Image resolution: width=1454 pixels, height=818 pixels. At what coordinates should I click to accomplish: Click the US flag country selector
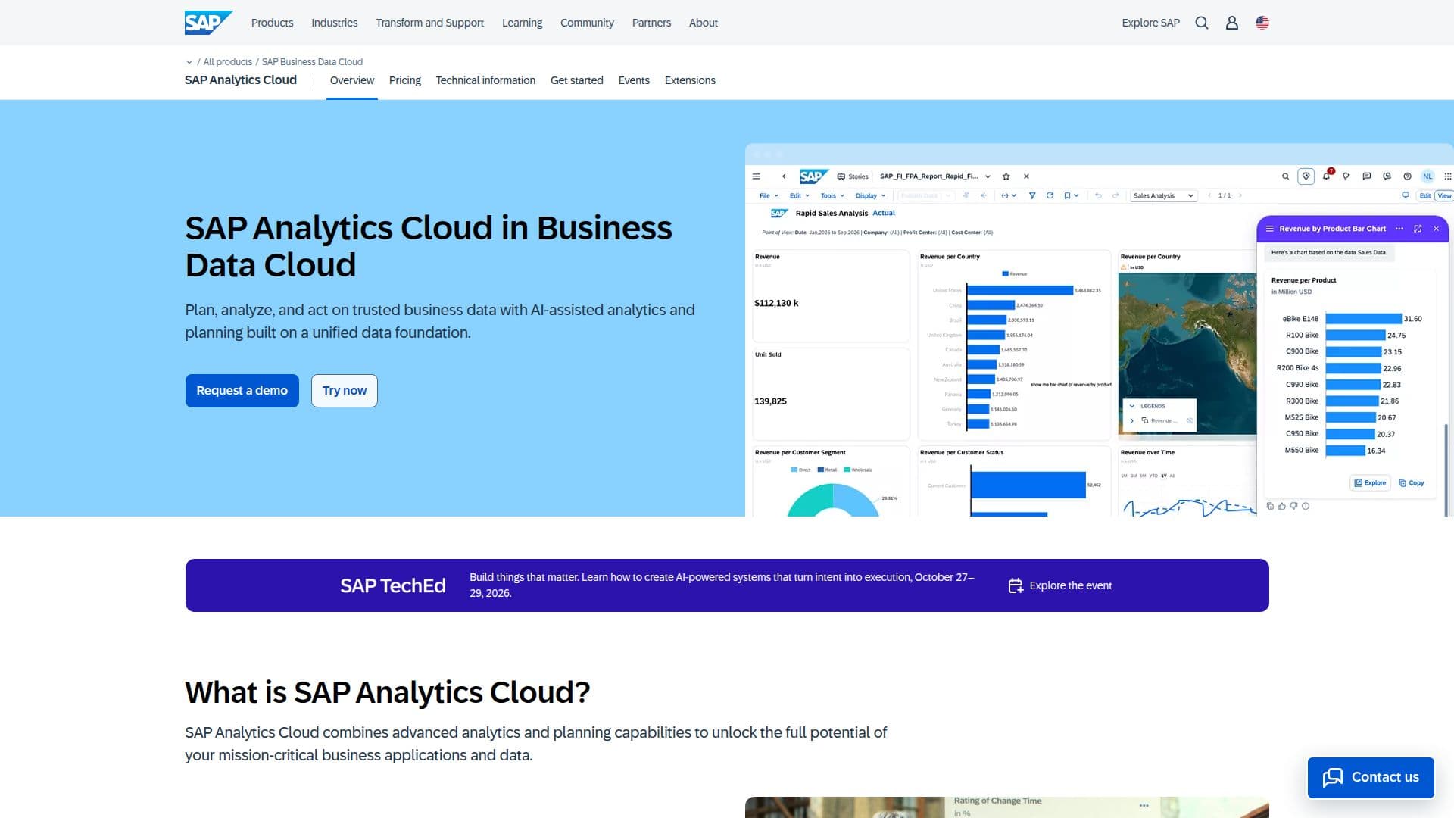click(1262, 23)
